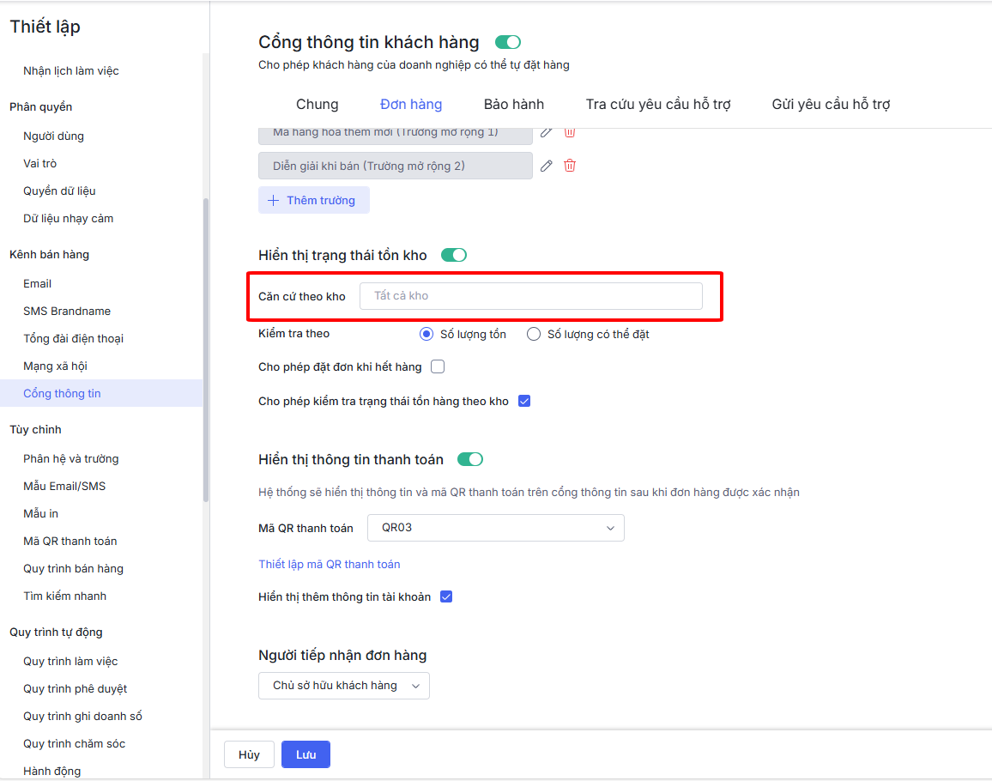Open the Căn cứ theo kho selector
This screenshot has width=992, height=781.
530,296
